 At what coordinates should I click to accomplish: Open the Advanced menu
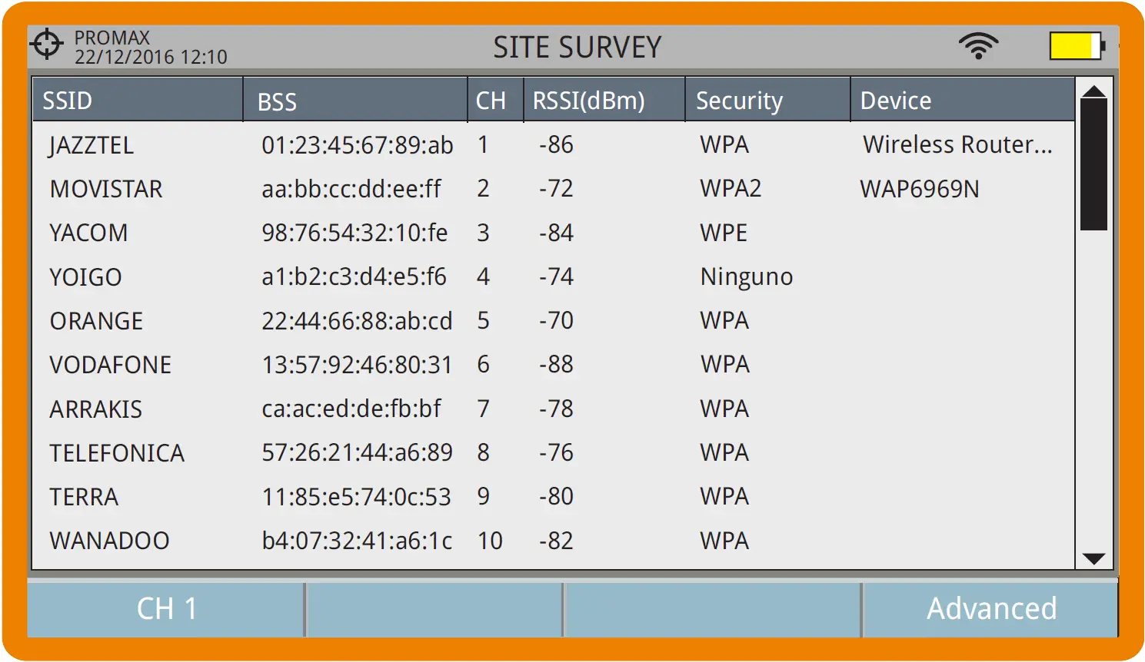click(992, 608)
